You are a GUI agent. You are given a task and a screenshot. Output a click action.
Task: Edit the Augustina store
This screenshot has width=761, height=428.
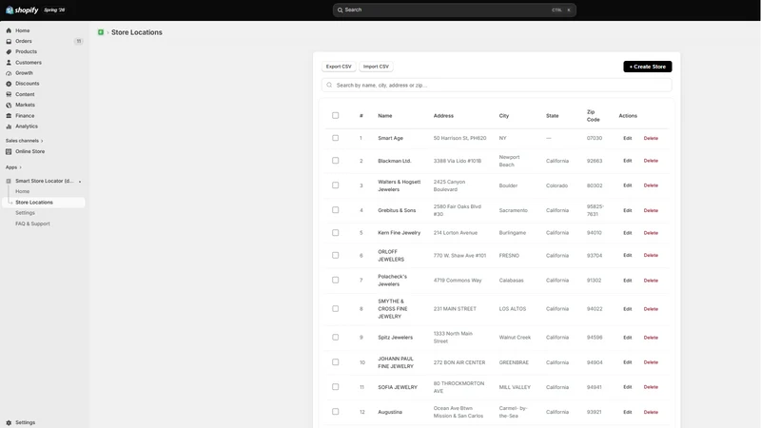(x=628, y=412)
